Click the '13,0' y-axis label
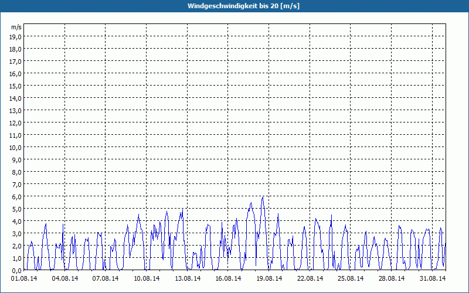 point(16,111)
